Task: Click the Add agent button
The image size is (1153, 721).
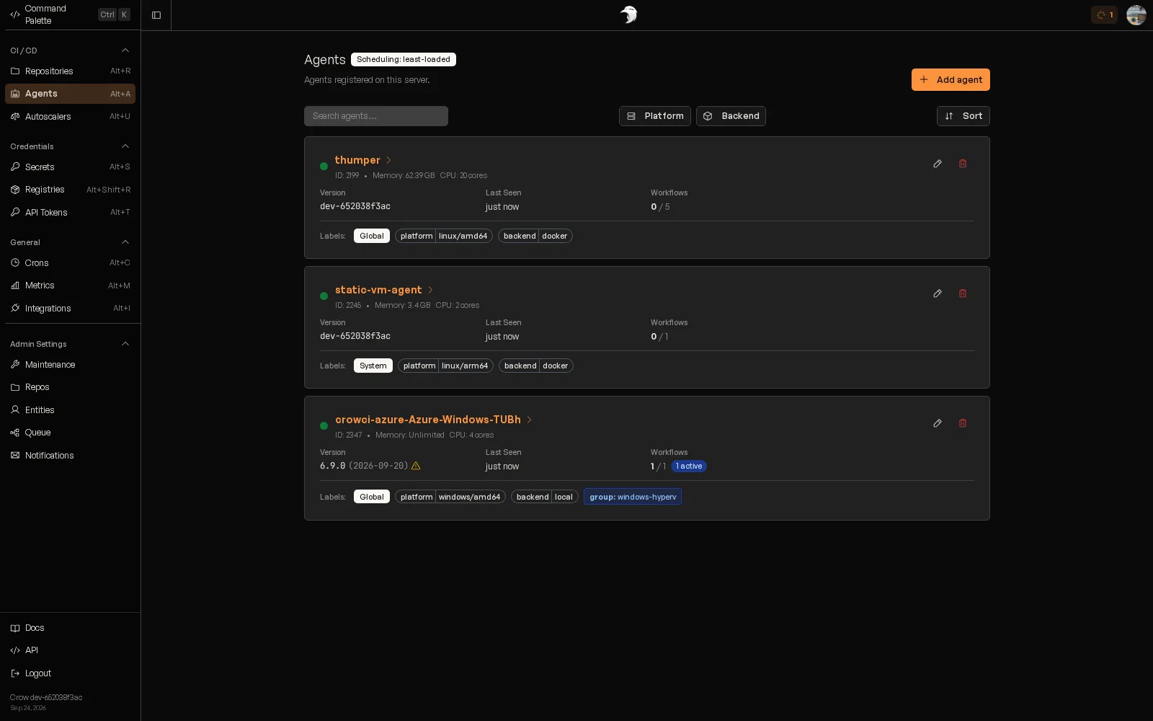Action: click(951, 80)
